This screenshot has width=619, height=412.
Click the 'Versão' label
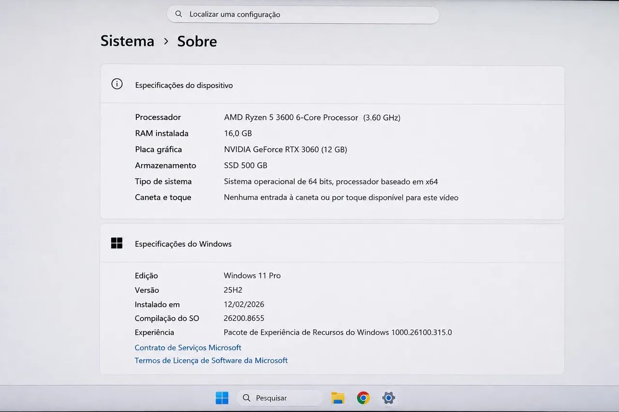[147, 290]
